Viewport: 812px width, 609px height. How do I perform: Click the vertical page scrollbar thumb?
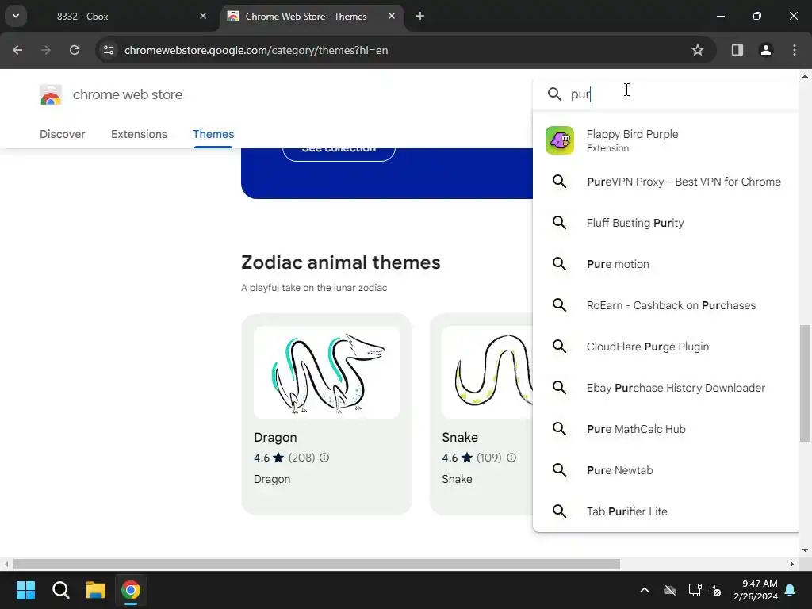tap(805, 383)
